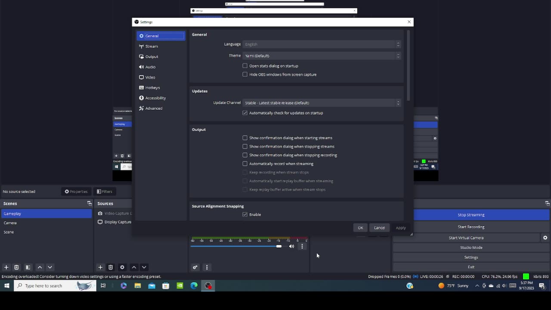Click the Start Recording button
This screenshot has width=551, height=310.
471,227
